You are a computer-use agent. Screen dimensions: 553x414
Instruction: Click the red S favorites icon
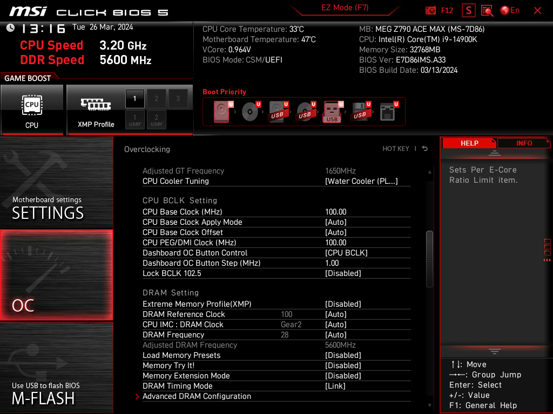468,11
